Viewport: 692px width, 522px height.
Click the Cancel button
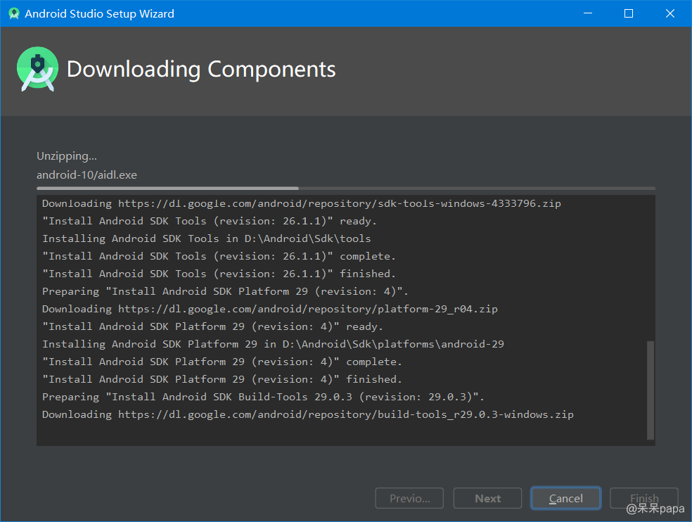pos(565,498)
